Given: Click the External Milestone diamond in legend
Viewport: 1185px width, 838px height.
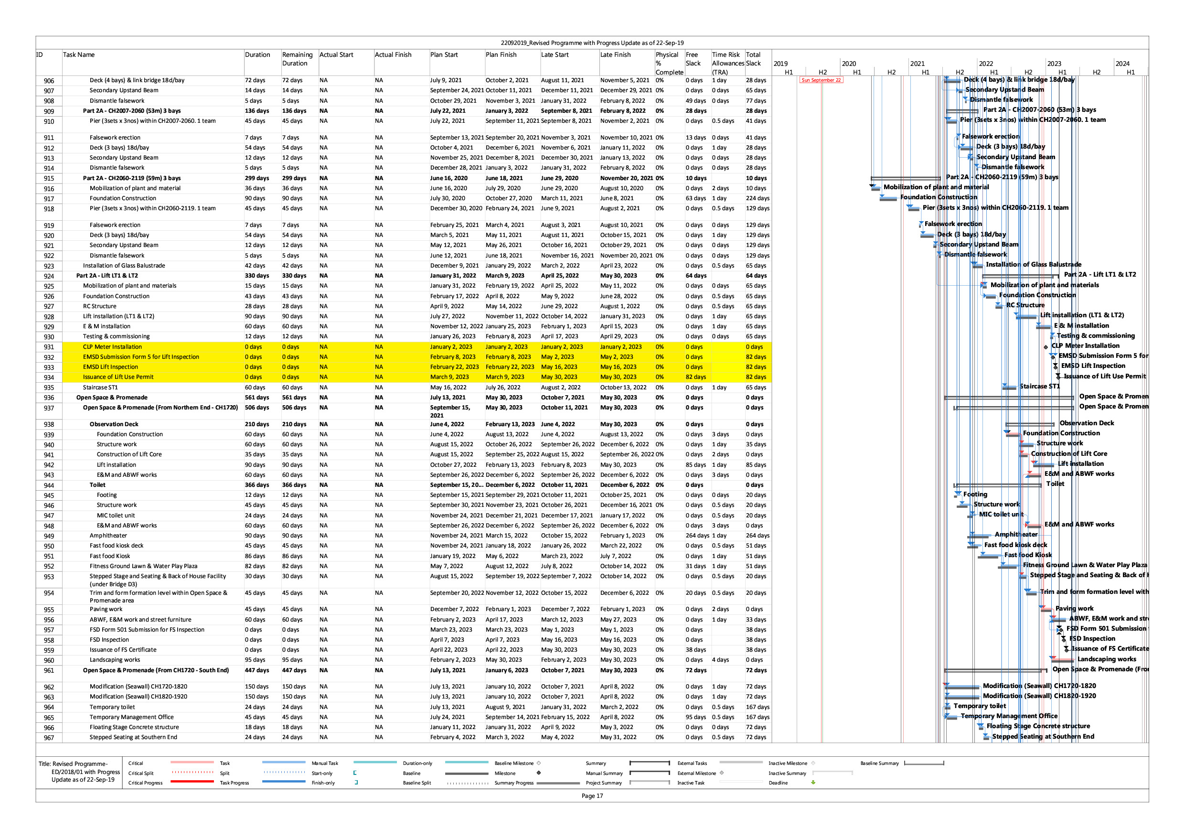Looking at the screenshot, I should (722, 773).
